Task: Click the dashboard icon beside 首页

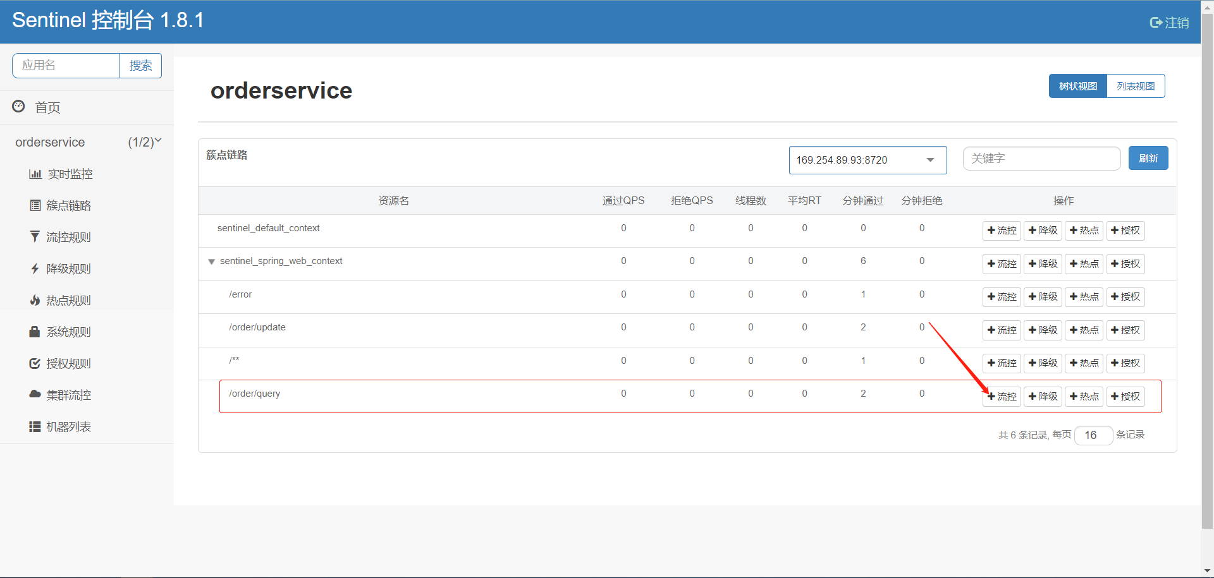Action: (19, 106)
